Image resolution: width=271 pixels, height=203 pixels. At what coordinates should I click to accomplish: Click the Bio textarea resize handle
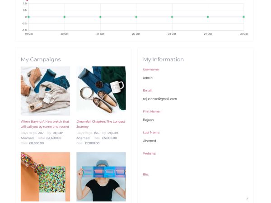coord(247,198)
